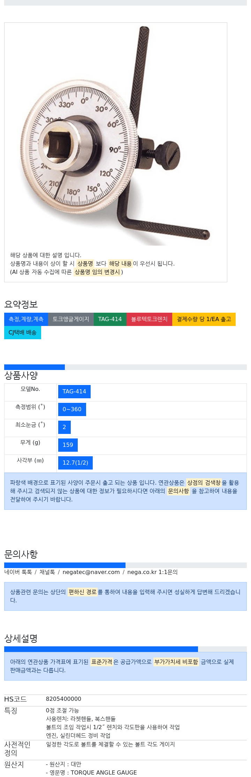Click the 네이버 톡톡 inquiry link

(x=18, y=572)
